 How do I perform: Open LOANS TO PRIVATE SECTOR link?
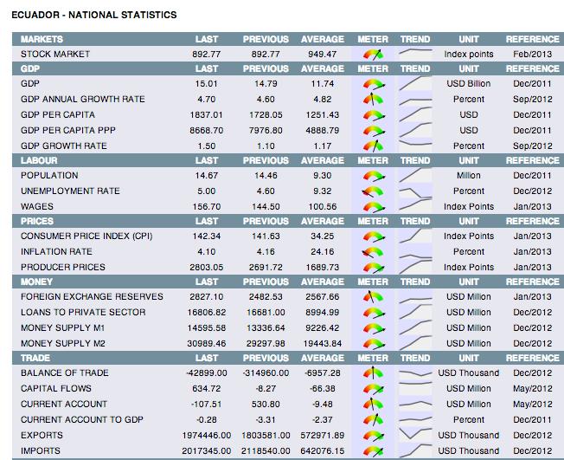[83, 313]
